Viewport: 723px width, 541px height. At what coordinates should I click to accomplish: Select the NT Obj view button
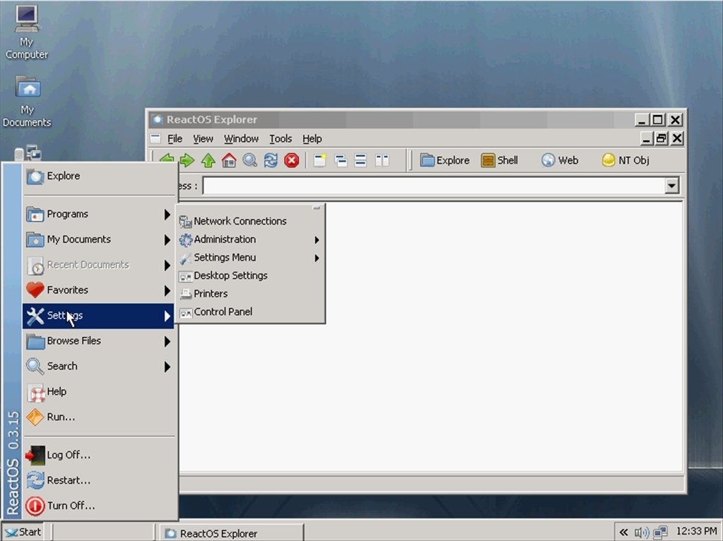click(625, 160)
